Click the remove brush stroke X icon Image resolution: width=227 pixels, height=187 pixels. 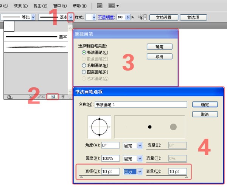point(31,97)
